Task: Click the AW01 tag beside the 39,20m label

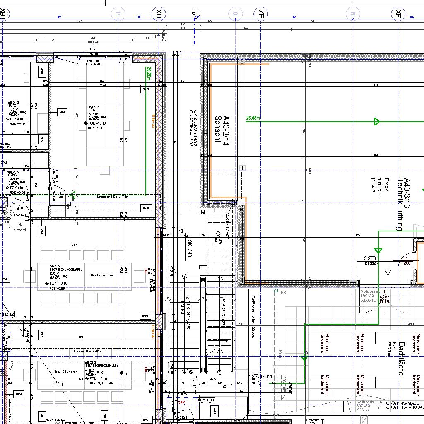Action: (146, 89)
